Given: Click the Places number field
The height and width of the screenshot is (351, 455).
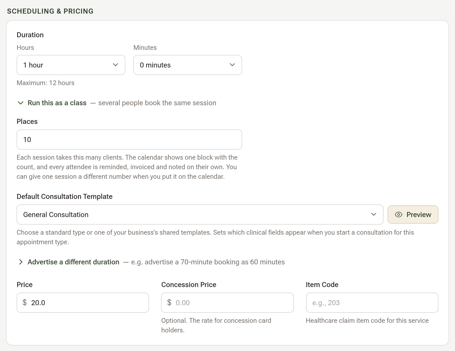Looking at the screenshot, I should (x=129, y=139).
